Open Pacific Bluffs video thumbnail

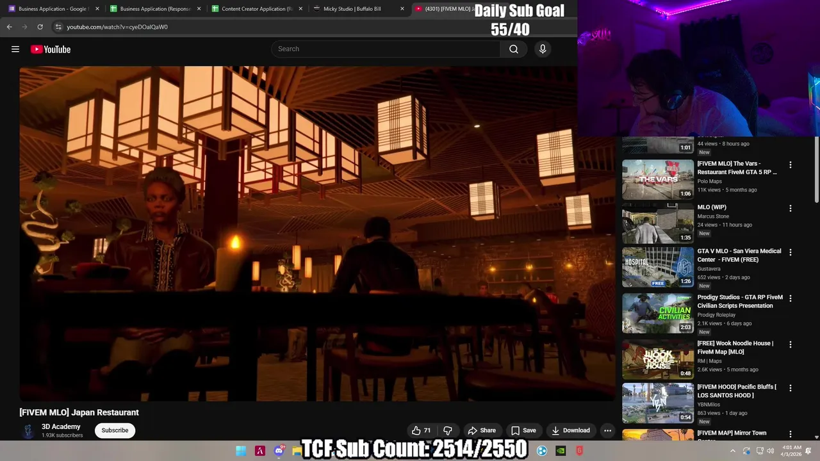658,403
